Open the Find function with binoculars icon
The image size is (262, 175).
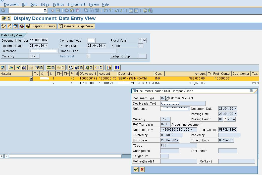(x=24, y=67)
